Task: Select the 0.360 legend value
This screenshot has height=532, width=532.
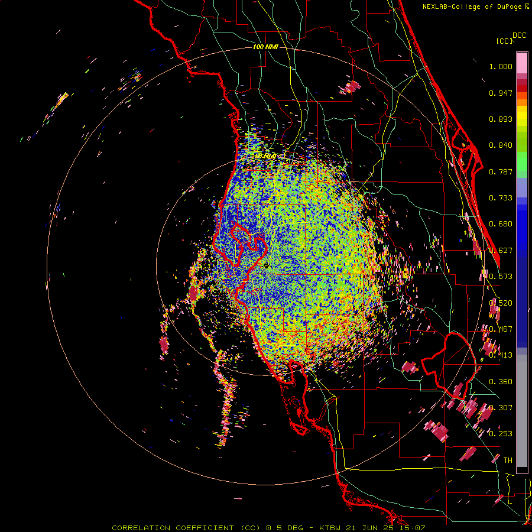Action: coord(501,382)
